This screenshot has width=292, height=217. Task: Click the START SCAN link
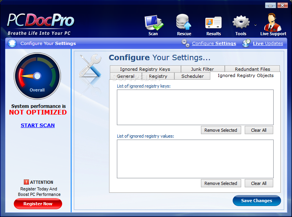(x=38, y=126)
